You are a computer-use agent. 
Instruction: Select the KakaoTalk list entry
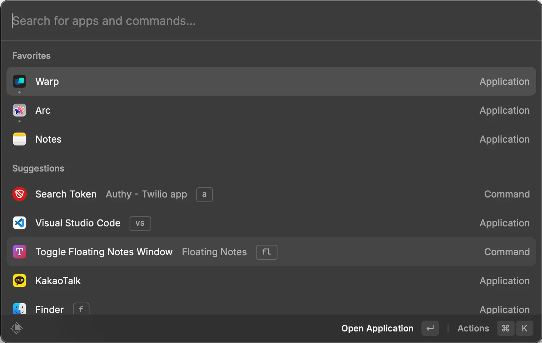pos(58,281)
